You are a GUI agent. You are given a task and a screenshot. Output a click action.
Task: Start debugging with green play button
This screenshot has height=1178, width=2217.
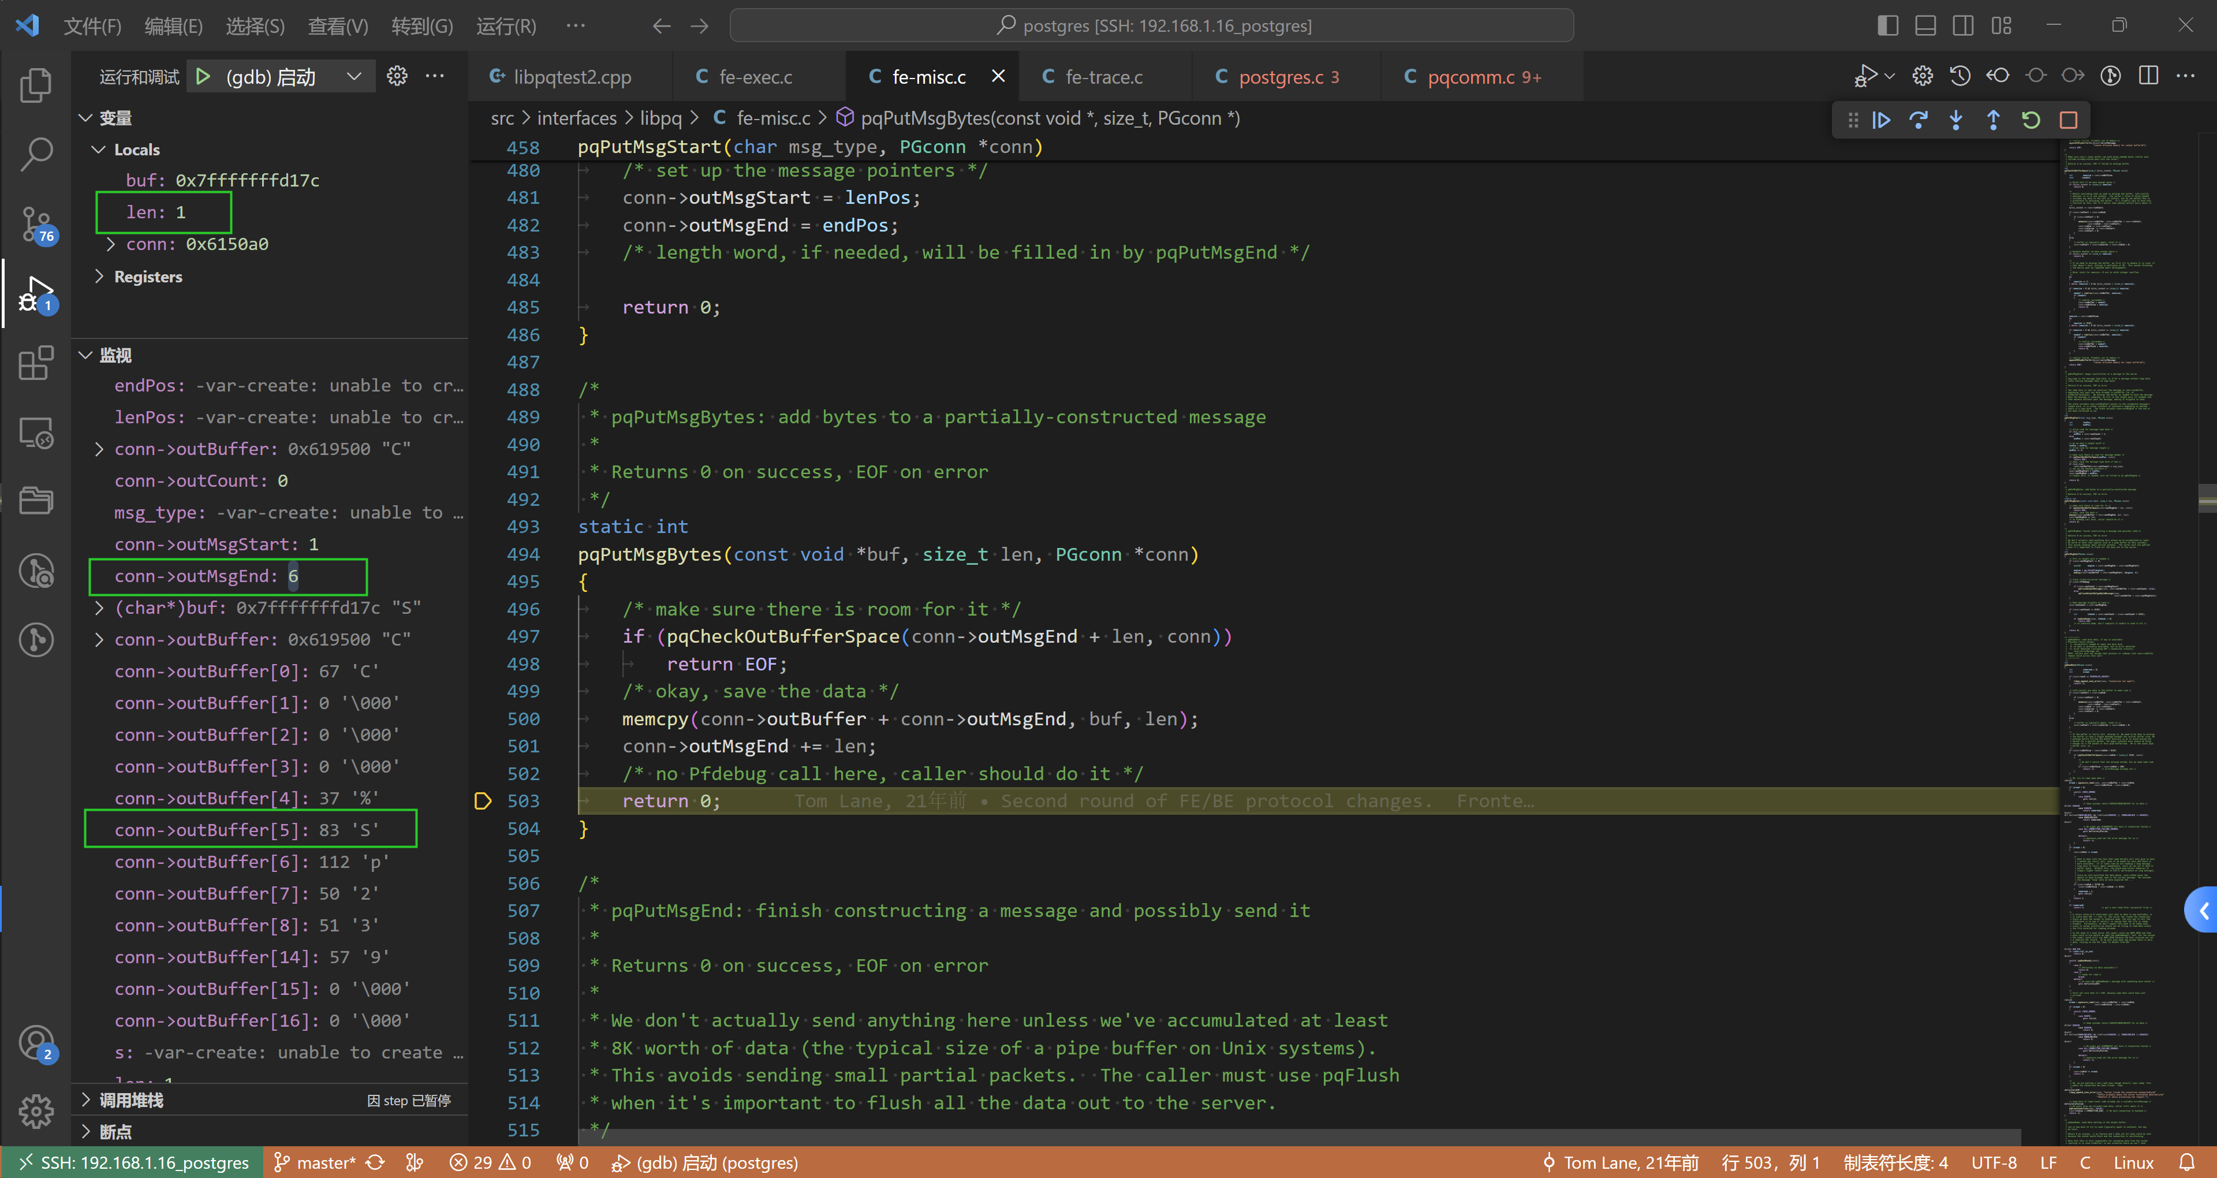(203, 77)
